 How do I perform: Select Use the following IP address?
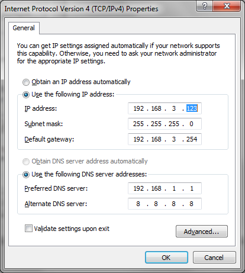[x=26, y=95]
